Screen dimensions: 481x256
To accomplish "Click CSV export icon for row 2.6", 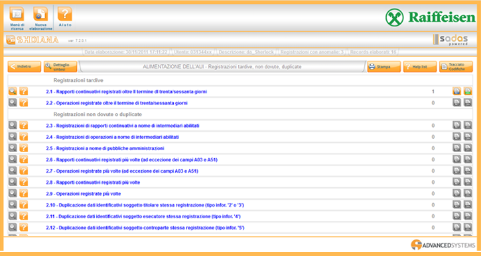I will click(468, 159).
